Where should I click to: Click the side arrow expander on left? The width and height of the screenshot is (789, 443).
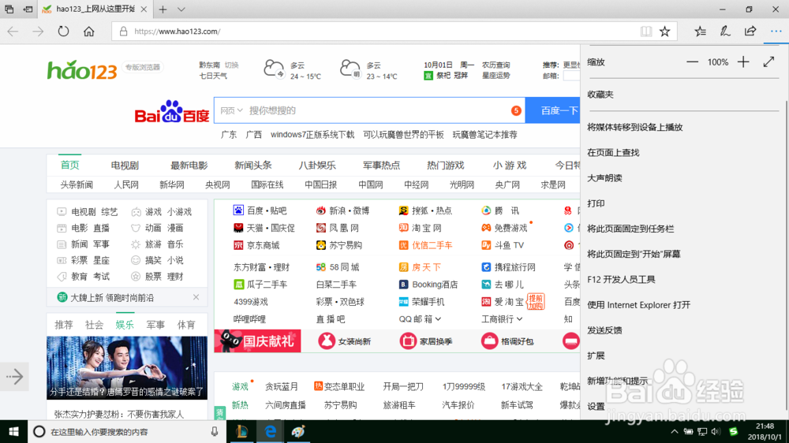coord(14,376)
